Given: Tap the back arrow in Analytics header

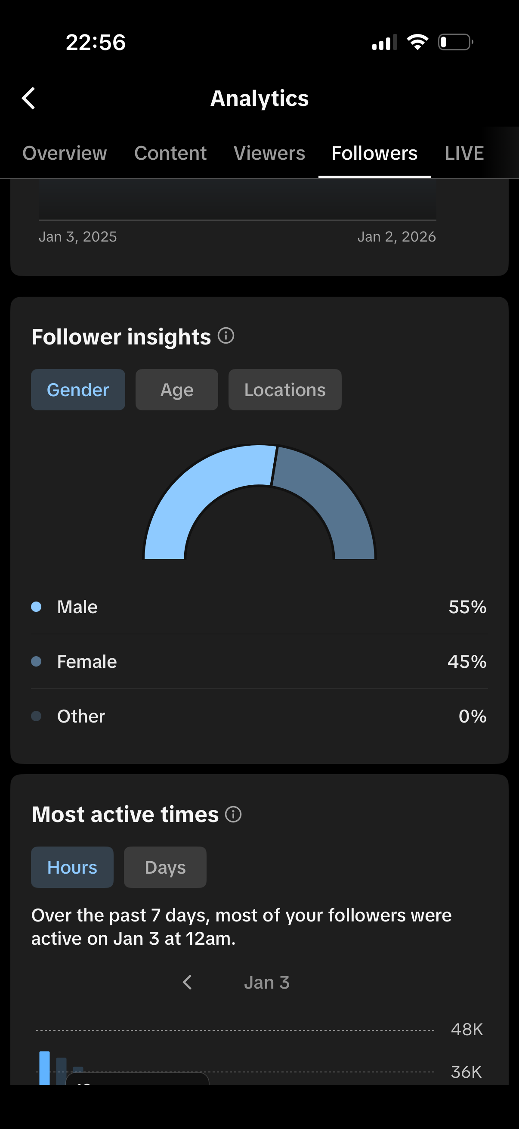Looking at the screenshot, I should 29,98.
